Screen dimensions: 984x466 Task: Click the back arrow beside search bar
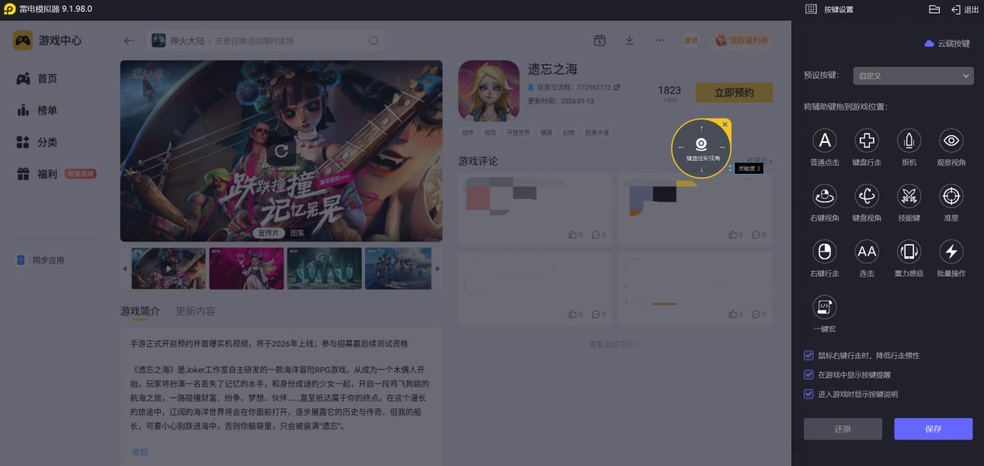click(x=129, y=40)
